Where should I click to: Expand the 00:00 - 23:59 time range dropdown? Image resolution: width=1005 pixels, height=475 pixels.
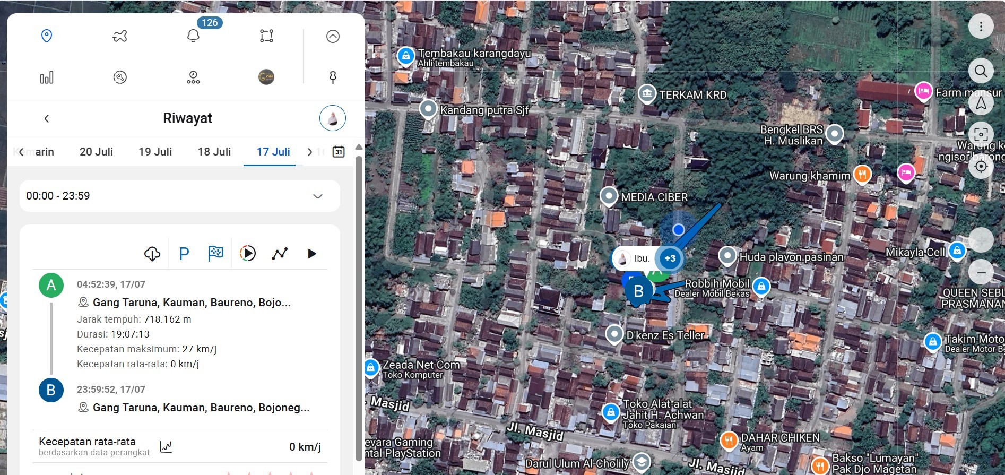(317, 196)
